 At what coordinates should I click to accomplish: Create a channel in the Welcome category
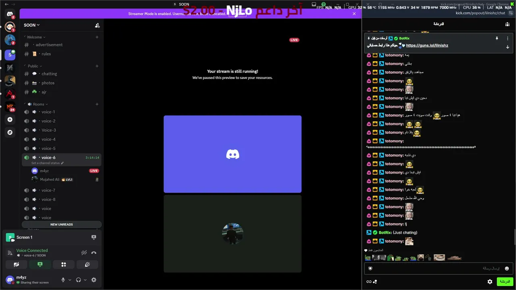tap(97, 37)
